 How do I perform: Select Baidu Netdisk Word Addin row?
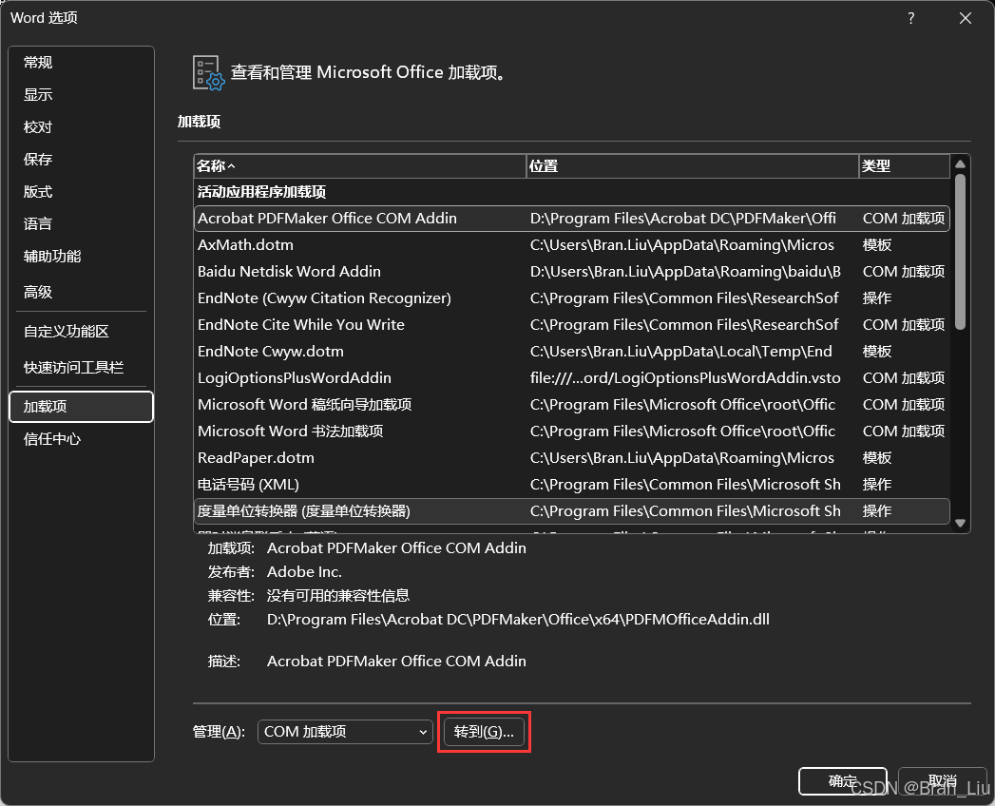(x=572, y=272)
